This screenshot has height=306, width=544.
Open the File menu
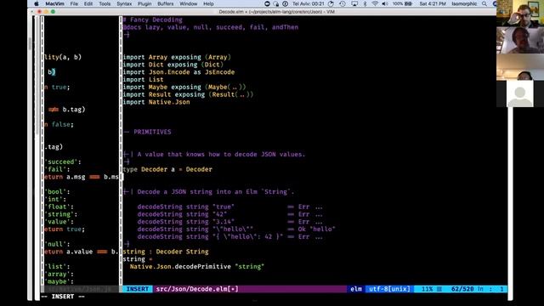pyautogui.click(x=74, y=3)
